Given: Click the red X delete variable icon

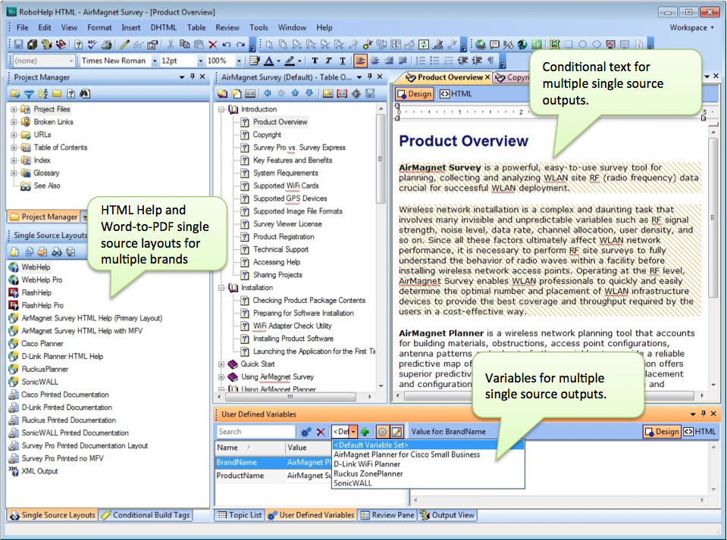Looking at the screenshot, I should point(321,432).
